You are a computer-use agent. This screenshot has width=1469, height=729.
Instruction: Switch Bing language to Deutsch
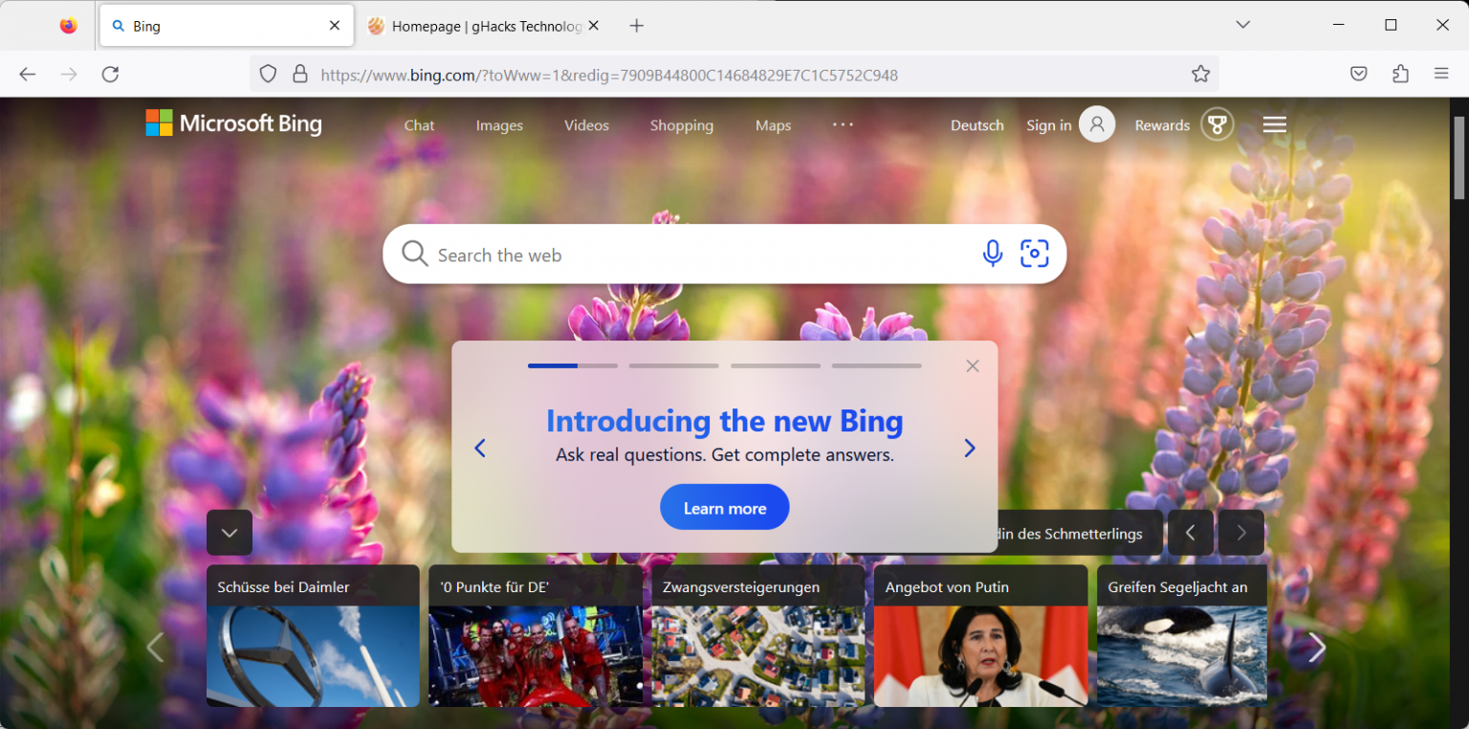click(976, 124)
